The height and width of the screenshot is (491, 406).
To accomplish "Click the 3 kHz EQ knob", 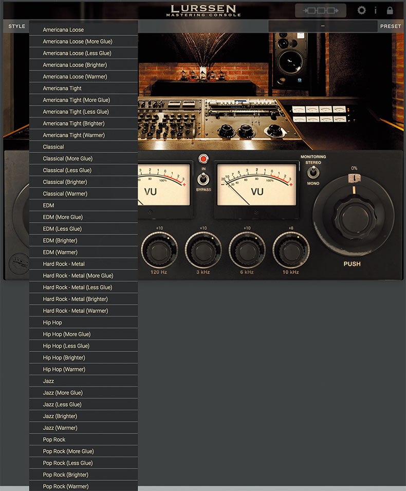I will pyautogui.click(x=204, y=250).
